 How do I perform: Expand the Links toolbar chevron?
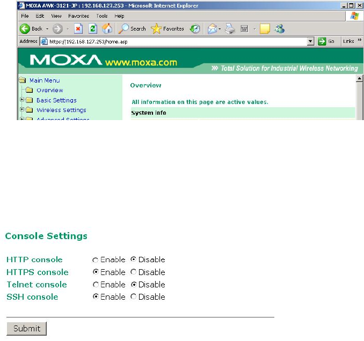[x=359, y=40]
